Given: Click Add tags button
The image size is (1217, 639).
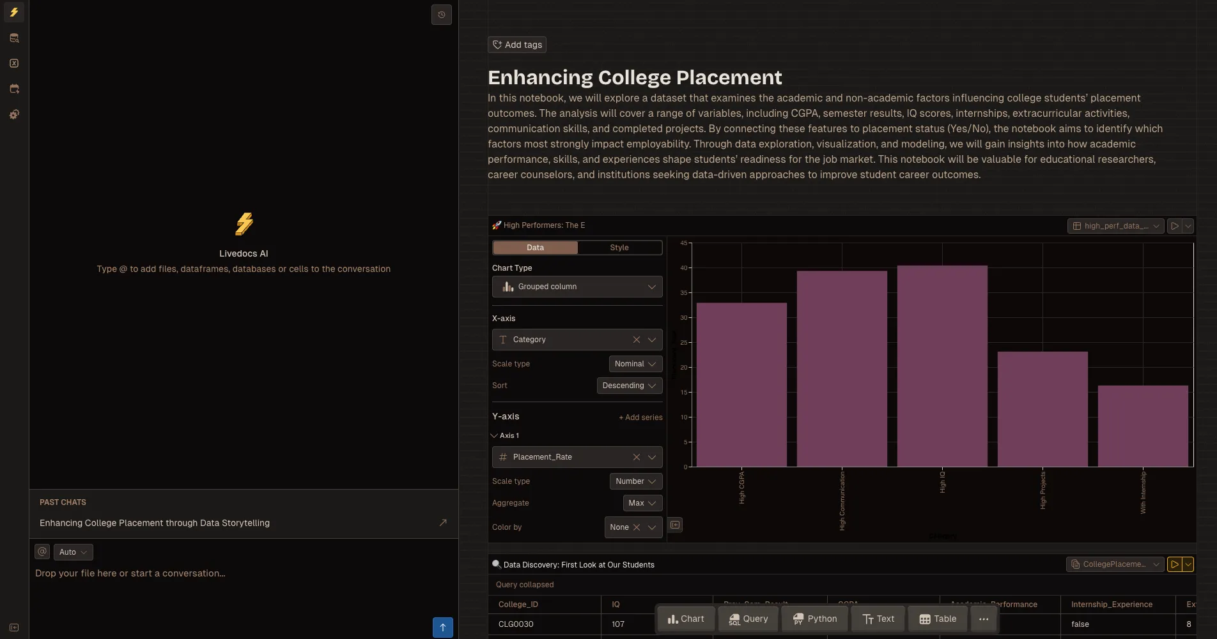Looking at the screenshot, I should pos(516,45).
